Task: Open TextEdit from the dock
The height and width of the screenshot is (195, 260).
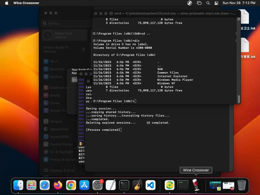Action: point(111,185)
